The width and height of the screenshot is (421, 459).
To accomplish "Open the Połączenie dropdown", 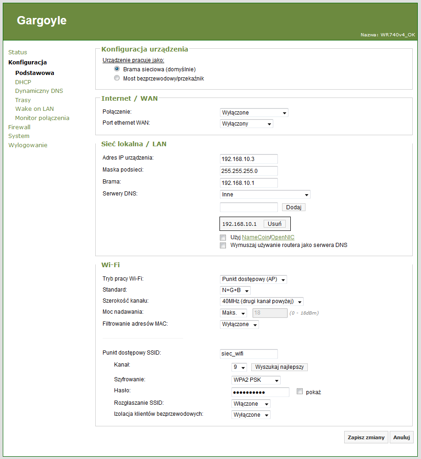I will [254, 113].
